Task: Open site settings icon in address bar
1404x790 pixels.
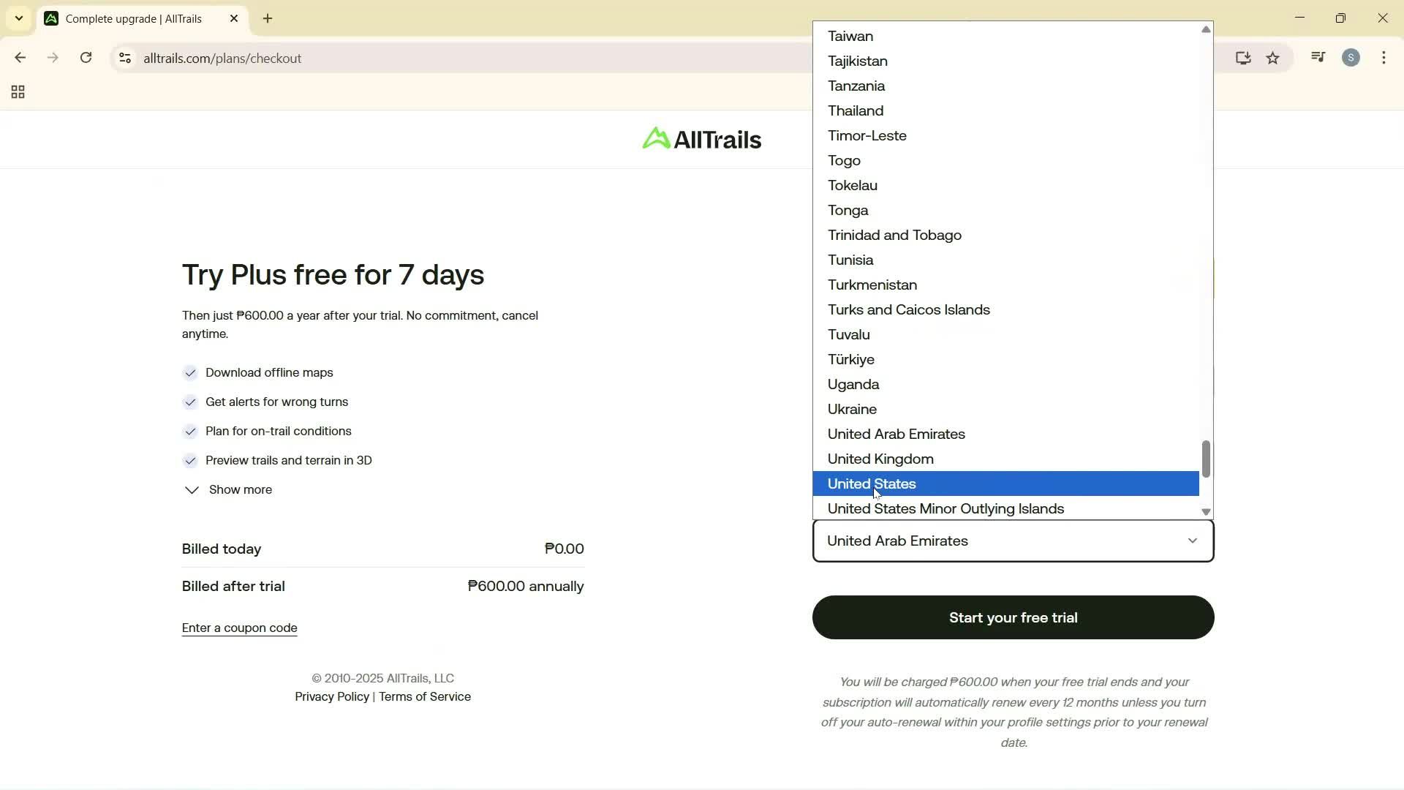Action: 124,59
